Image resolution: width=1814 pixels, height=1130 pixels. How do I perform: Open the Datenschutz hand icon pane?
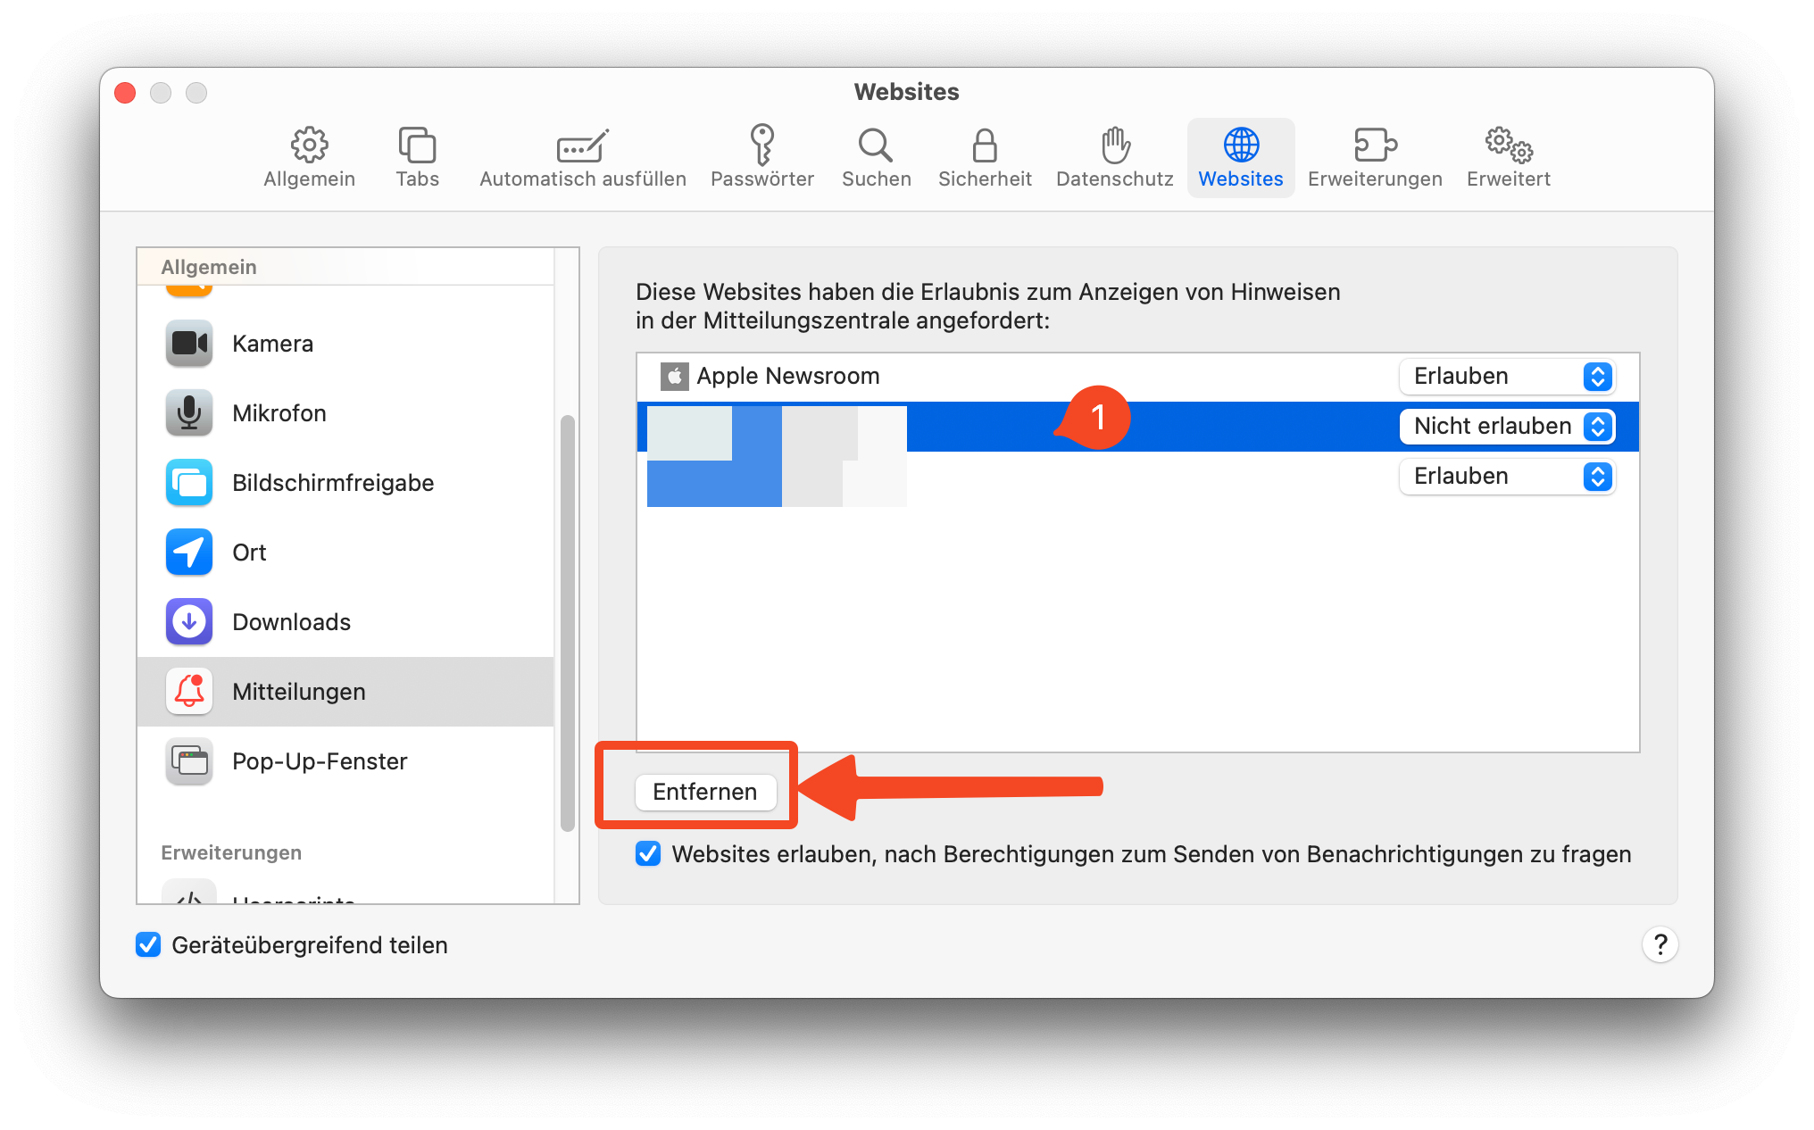tap(1114, 156)
